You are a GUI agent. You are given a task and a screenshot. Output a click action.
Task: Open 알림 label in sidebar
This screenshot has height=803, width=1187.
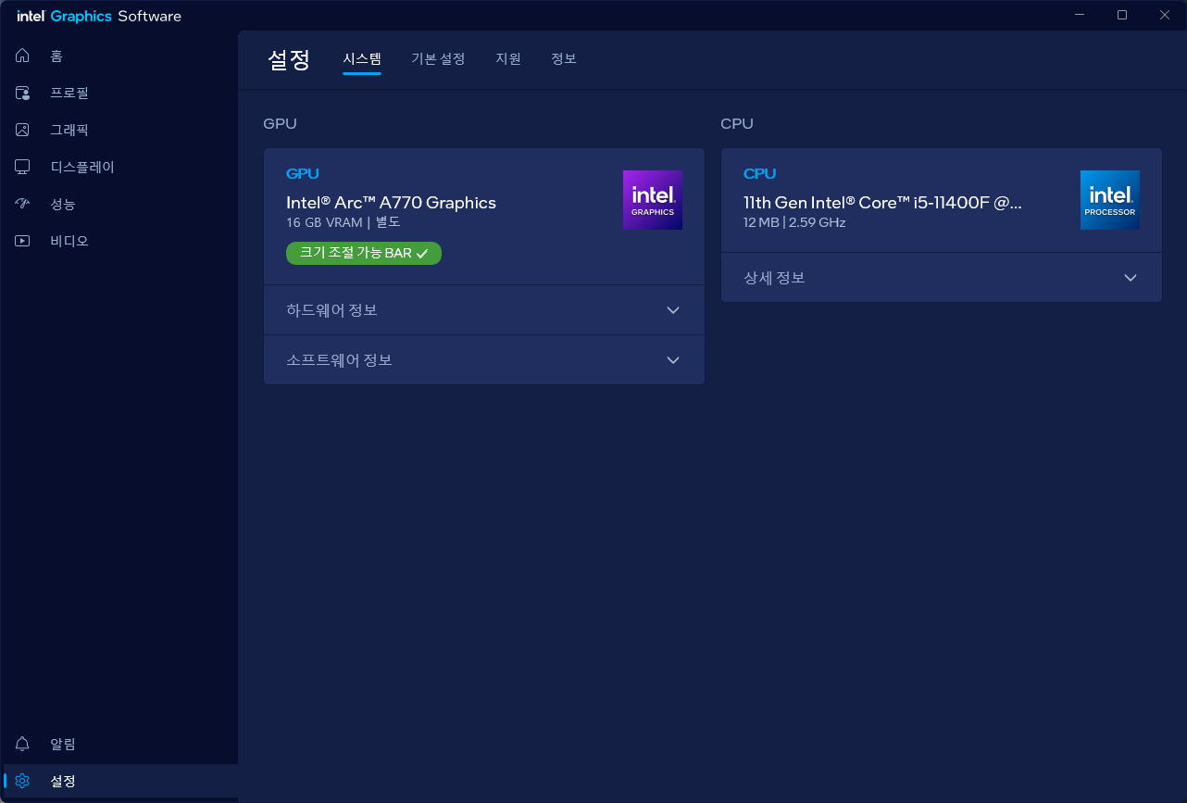coord(63,744)
